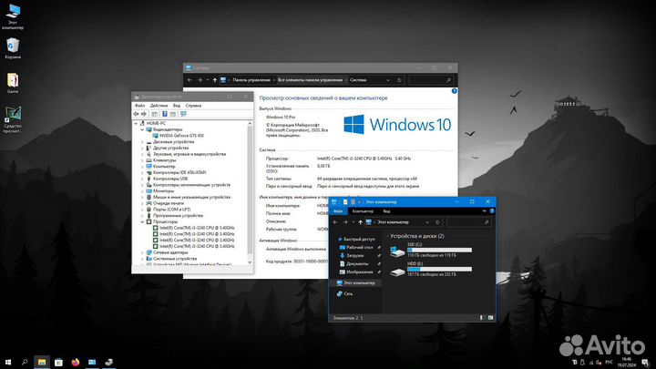Open taskbar search magnifier
Screen dimensions: 656x369
click(x=25, y=362)
